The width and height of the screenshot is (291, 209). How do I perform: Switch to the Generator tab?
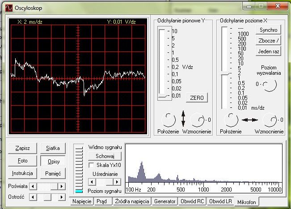click(164, 201)
